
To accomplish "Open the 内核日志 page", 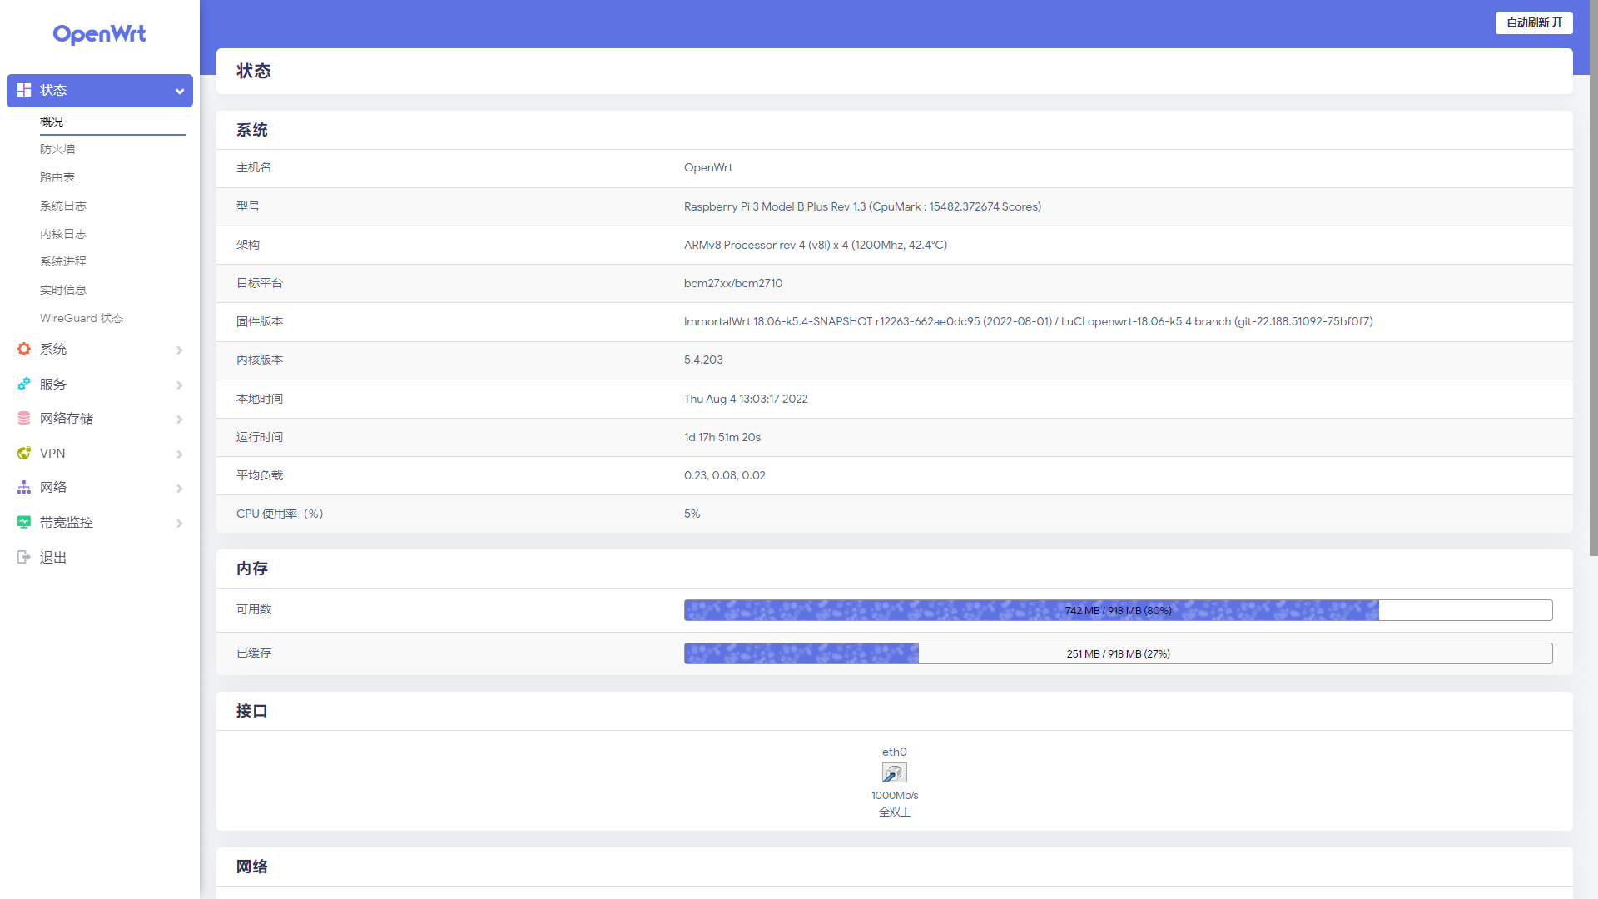I will pos(63,234).
